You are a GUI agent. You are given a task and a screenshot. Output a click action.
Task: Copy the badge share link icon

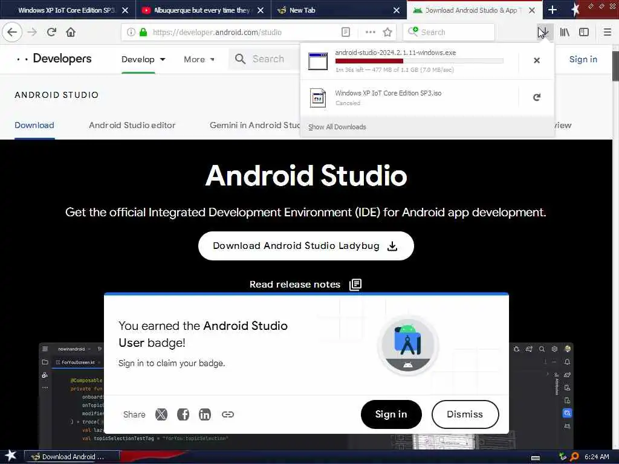pyautogui.click(x=228, y=414)
